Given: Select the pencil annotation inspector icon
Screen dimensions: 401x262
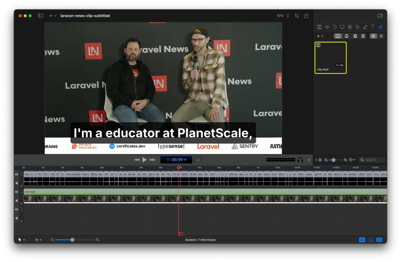Looking at the screenshot, I should pos(365,27).
